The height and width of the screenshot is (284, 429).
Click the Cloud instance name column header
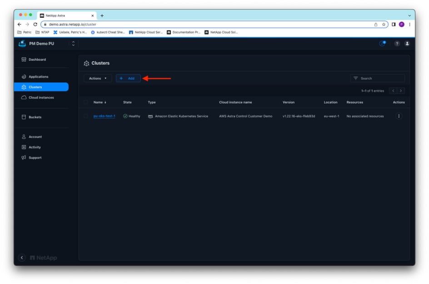[x=235, y=102]
